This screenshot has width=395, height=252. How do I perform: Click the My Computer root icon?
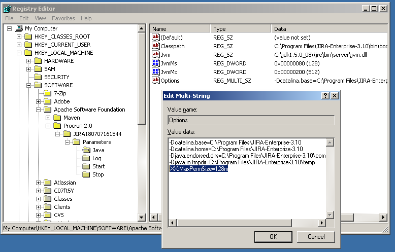click(19, 28)
